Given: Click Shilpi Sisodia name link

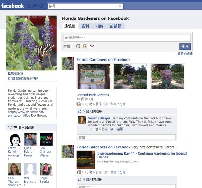Looking at the screenshot, I should [x=44, y=180].
